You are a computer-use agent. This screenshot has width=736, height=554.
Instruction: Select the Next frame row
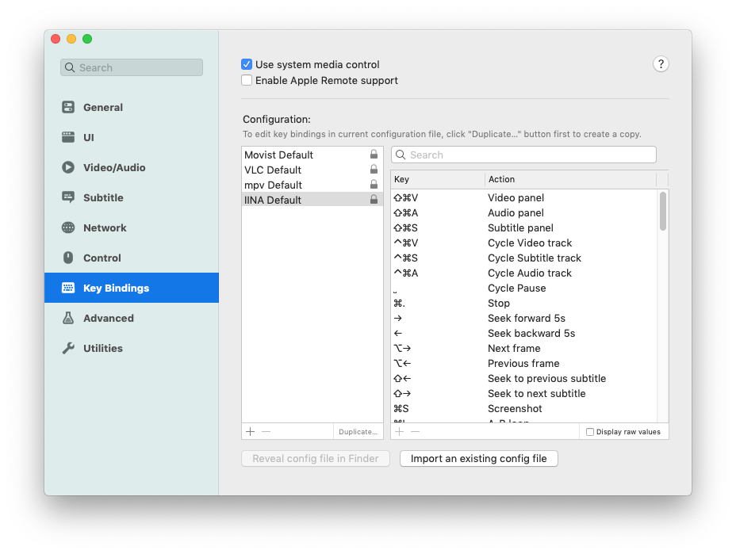point(523,348)
